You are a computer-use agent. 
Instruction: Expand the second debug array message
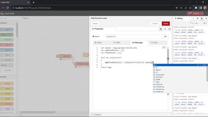[x=175, y=42]
